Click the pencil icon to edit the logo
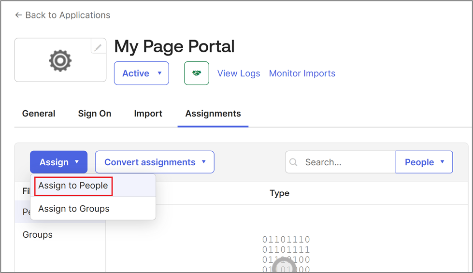The image size is (473, 273). (98, 47)
